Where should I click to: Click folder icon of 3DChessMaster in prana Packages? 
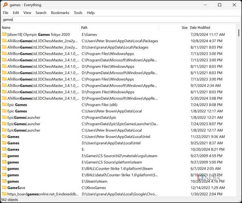click(4, 47)
